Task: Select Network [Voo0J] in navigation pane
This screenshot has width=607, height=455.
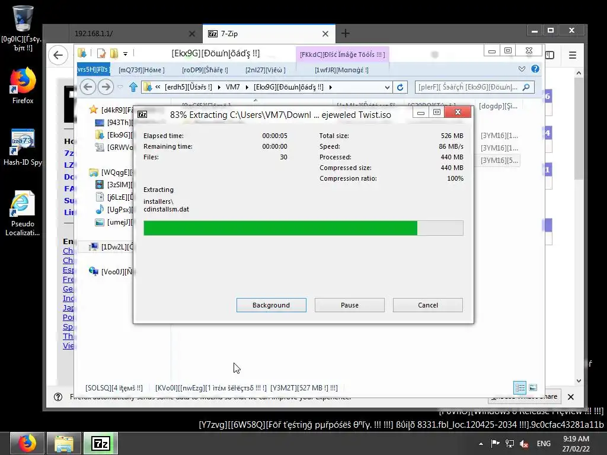Action: [112, 271]
